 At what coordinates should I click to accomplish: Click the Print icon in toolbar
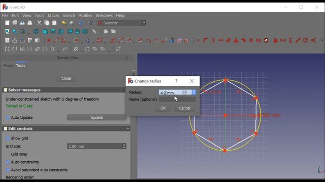click(30, 23)
